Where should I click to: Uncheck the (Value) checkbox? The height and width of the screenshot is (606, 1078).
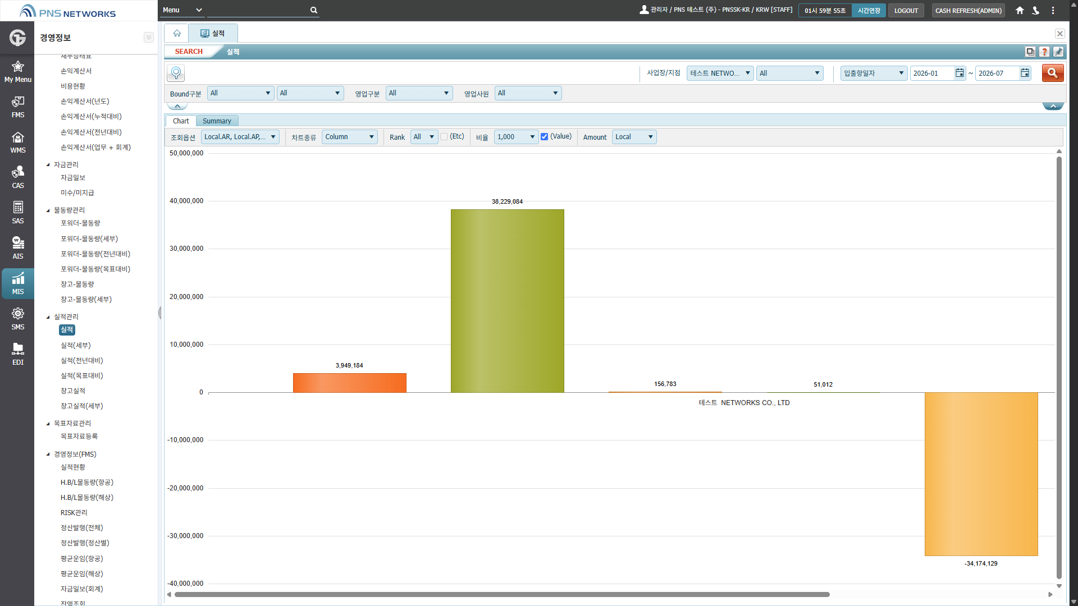pos(544,137)
